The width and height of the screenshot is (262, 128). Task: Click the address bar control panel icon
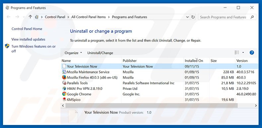pos(37,17)
